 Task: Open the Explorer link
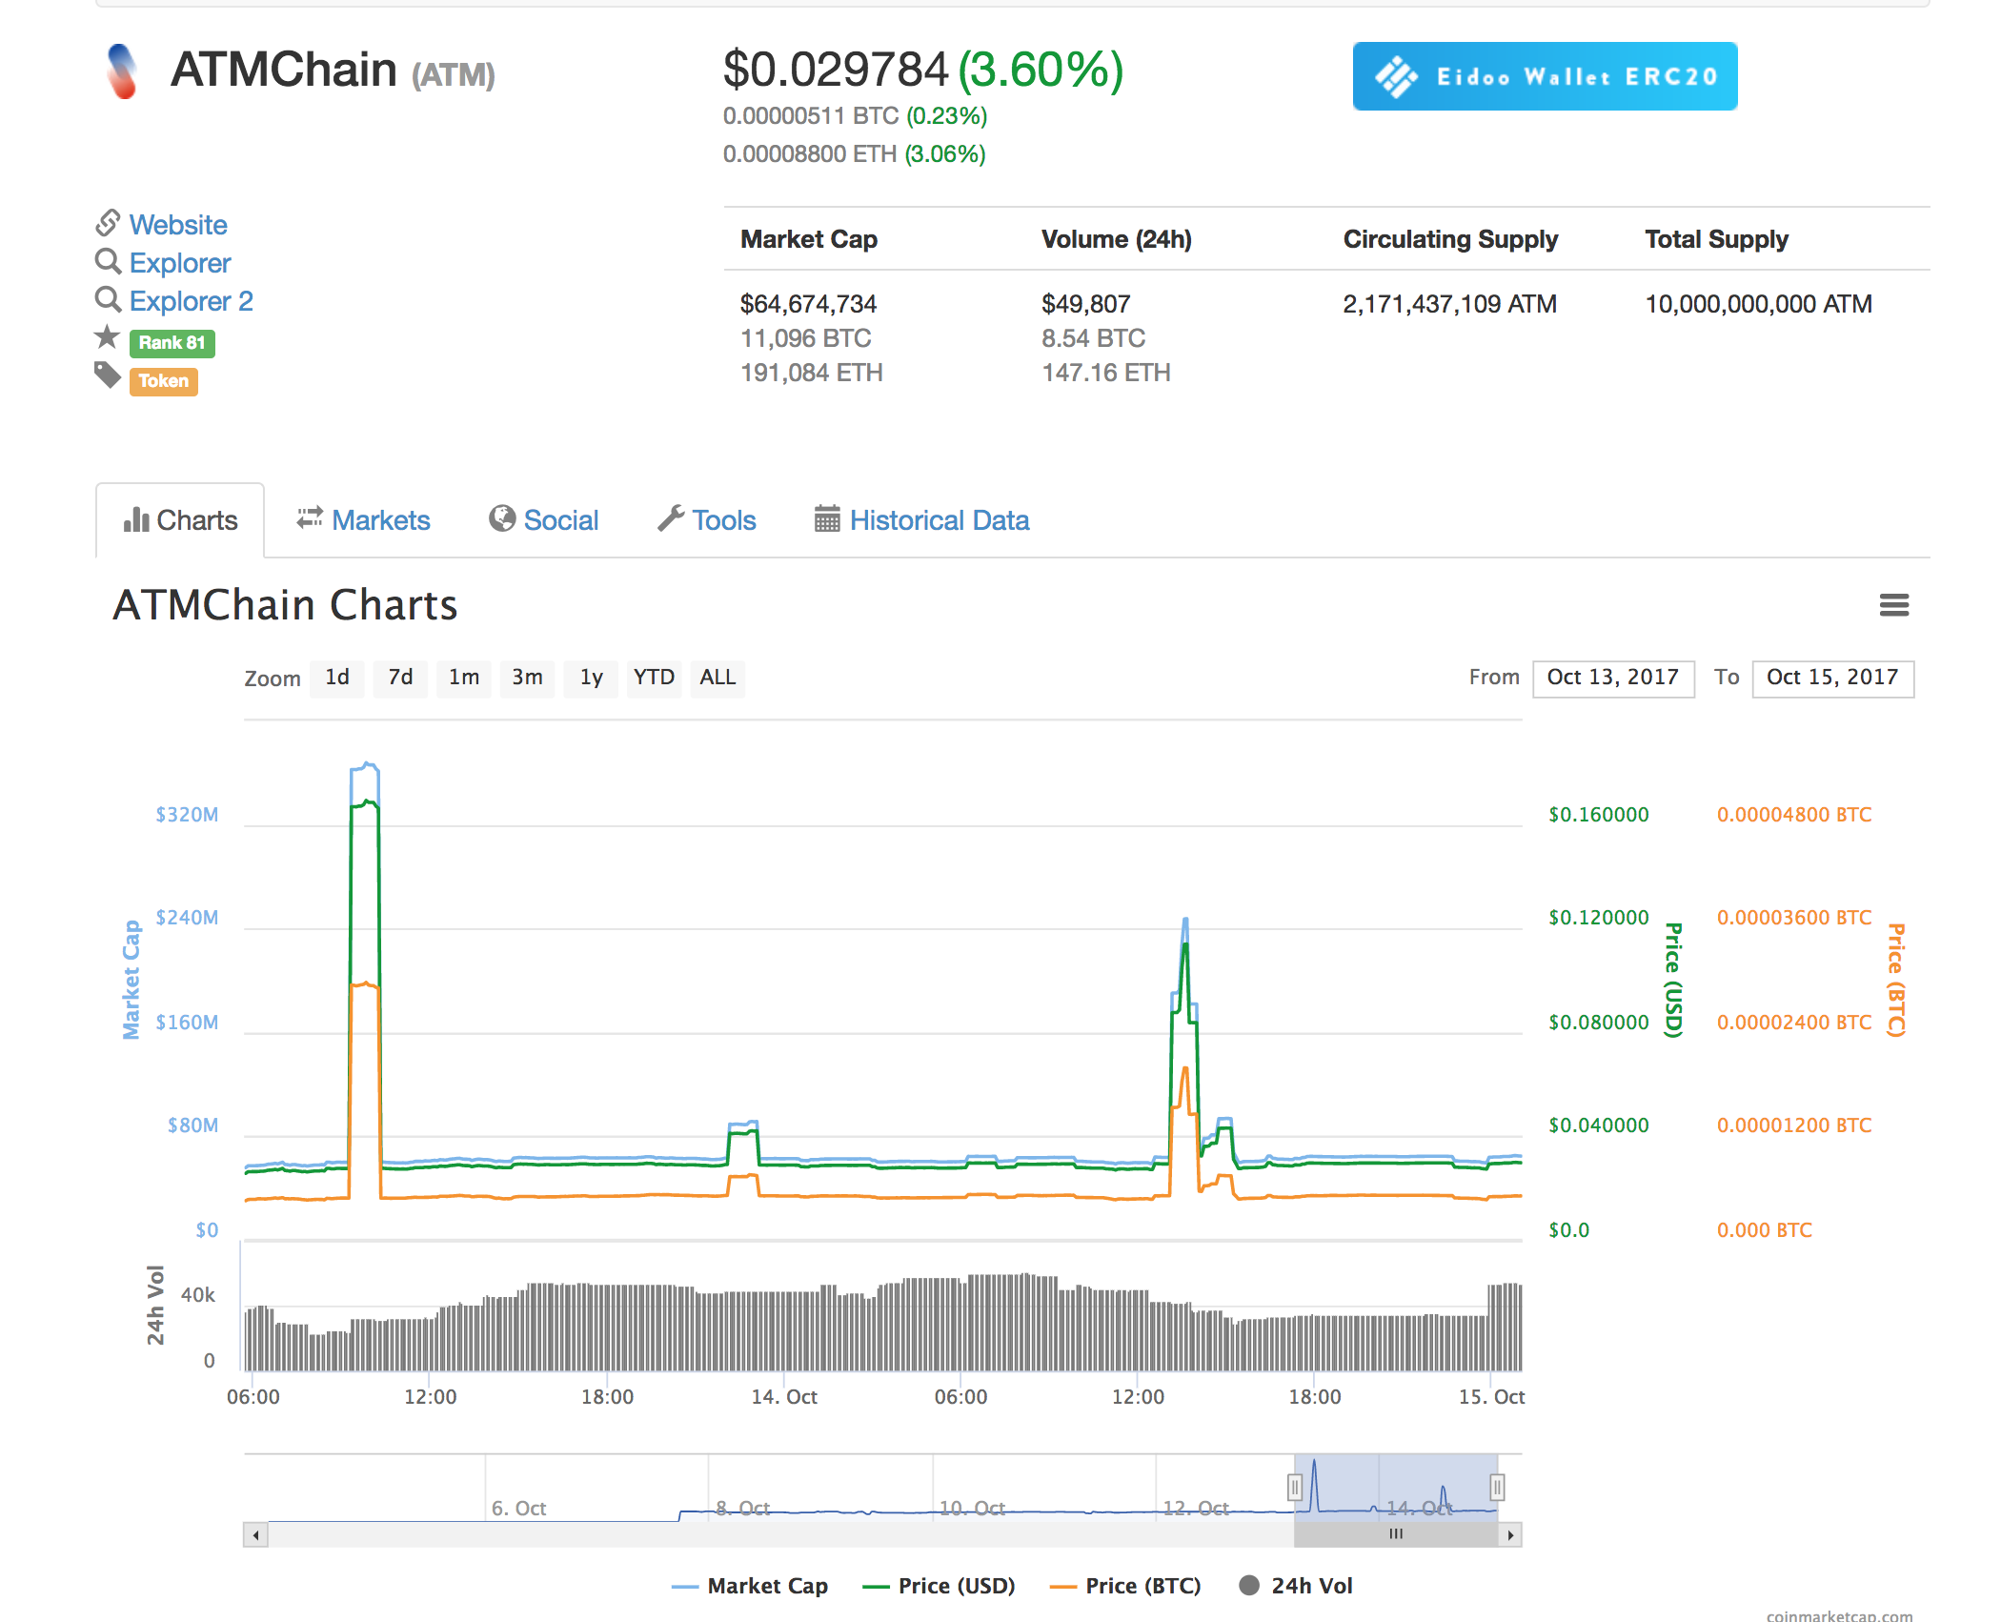[x=180, y=263]
